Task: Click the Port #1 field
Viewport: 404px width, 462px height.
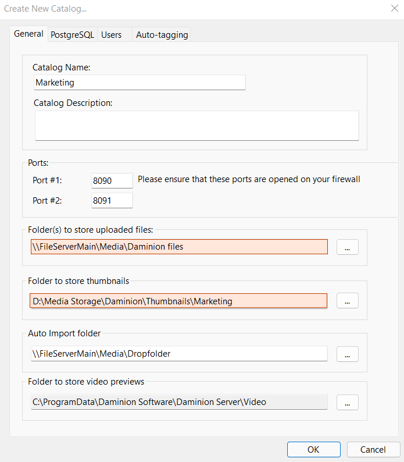Action: tap(112, 180)
